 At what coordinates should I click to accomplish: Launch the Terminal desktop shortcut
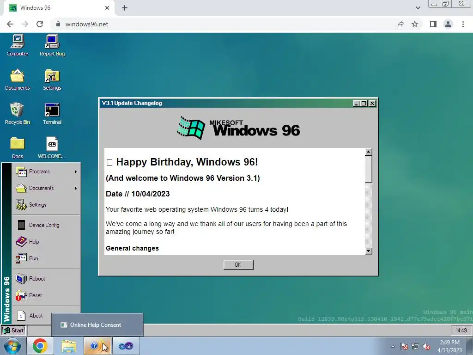click(52, 114)
